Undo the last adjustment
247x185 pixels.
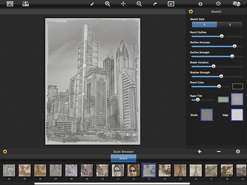coord(92,4)
